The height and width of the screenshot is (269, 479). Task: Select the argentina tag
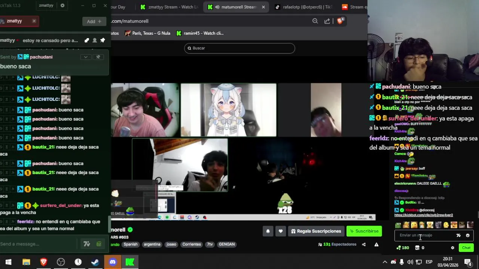click(152, 244)
